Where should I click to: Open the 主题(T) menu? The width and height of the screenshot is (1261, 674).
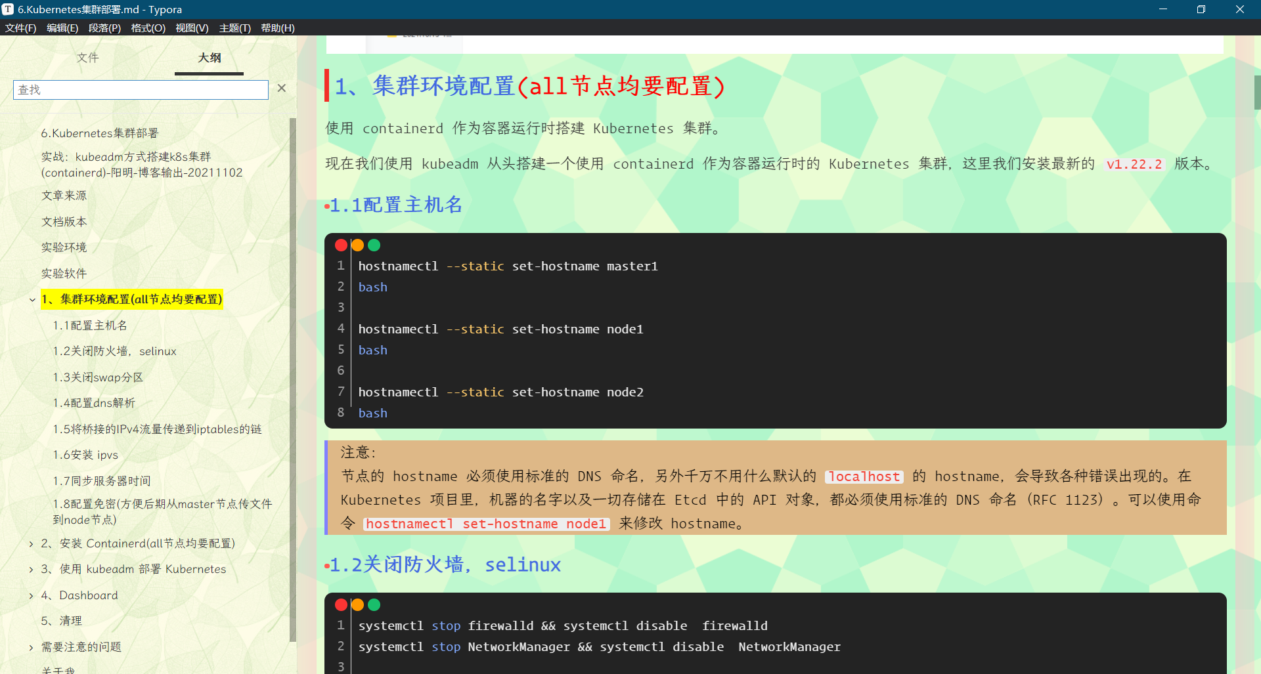234,28
